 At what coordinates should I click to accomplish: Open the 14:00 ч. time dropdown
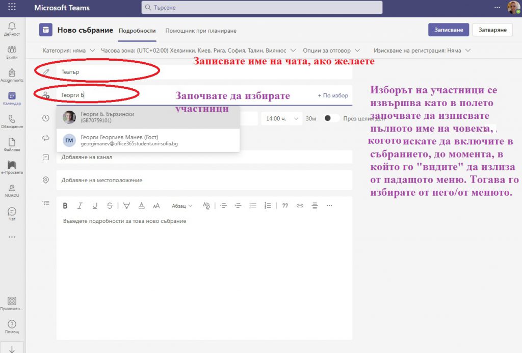(x=280, y=118)
